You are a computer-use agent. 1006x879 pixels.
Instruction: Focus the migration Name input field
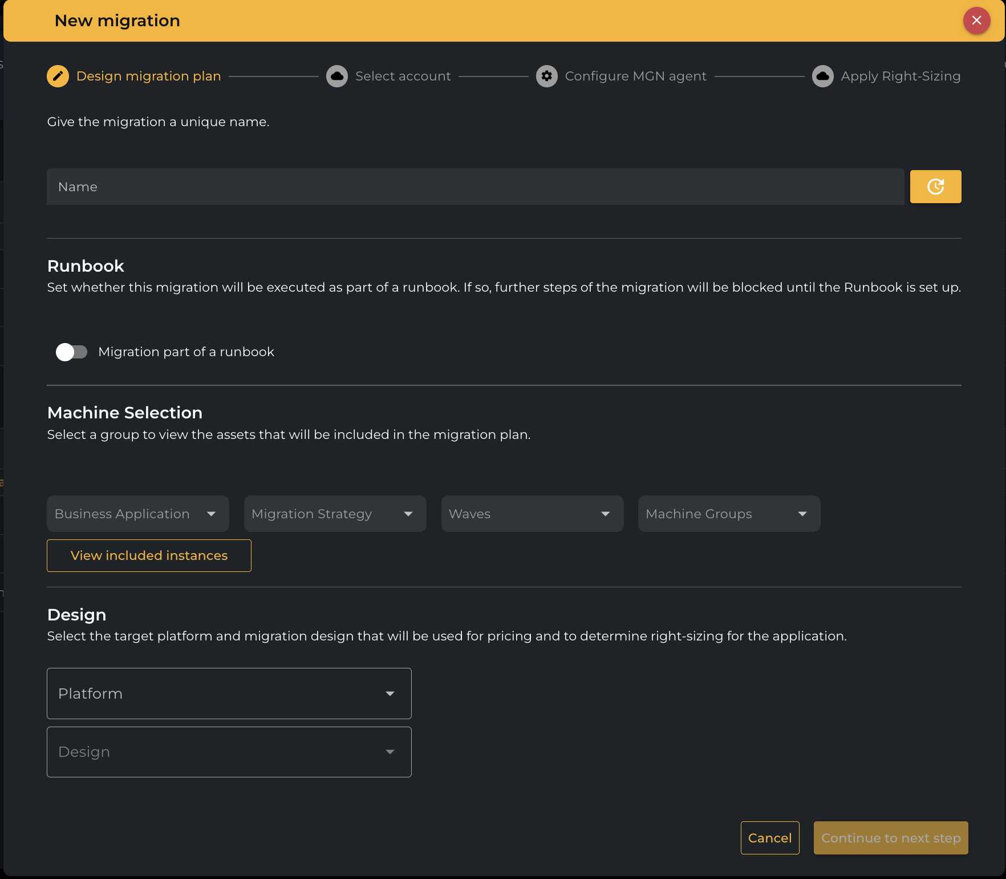pos(476,187)
